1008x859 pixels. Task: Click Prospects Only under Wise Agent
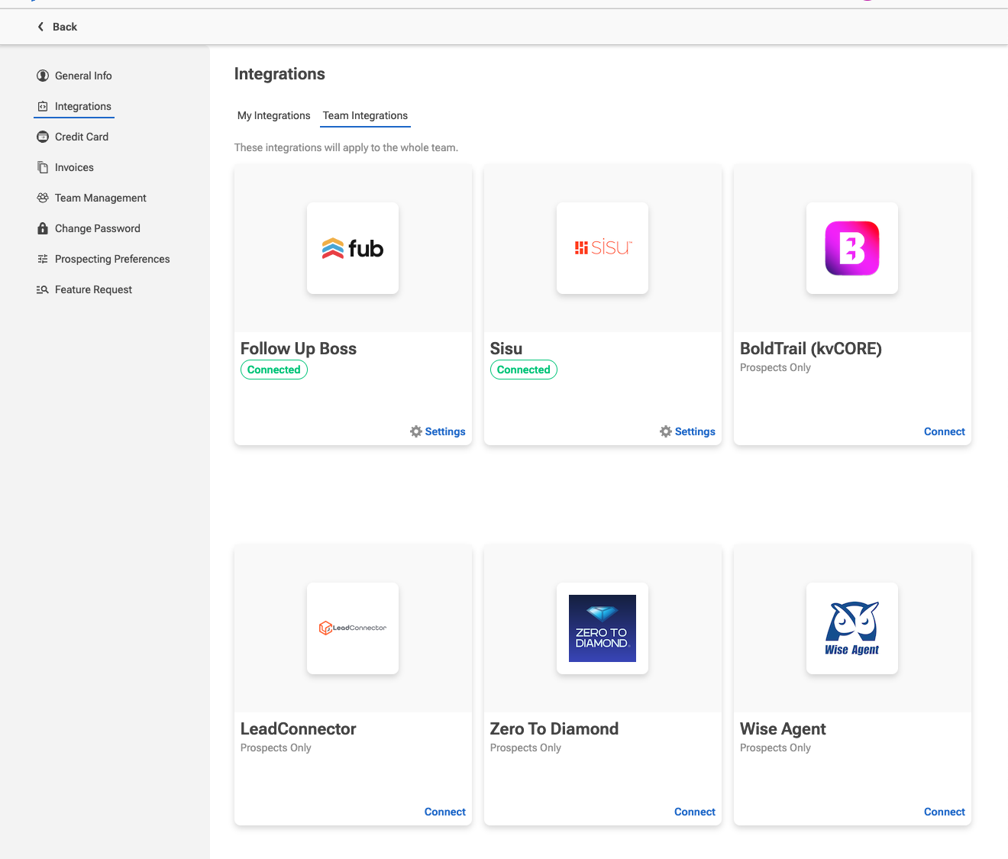775,748
